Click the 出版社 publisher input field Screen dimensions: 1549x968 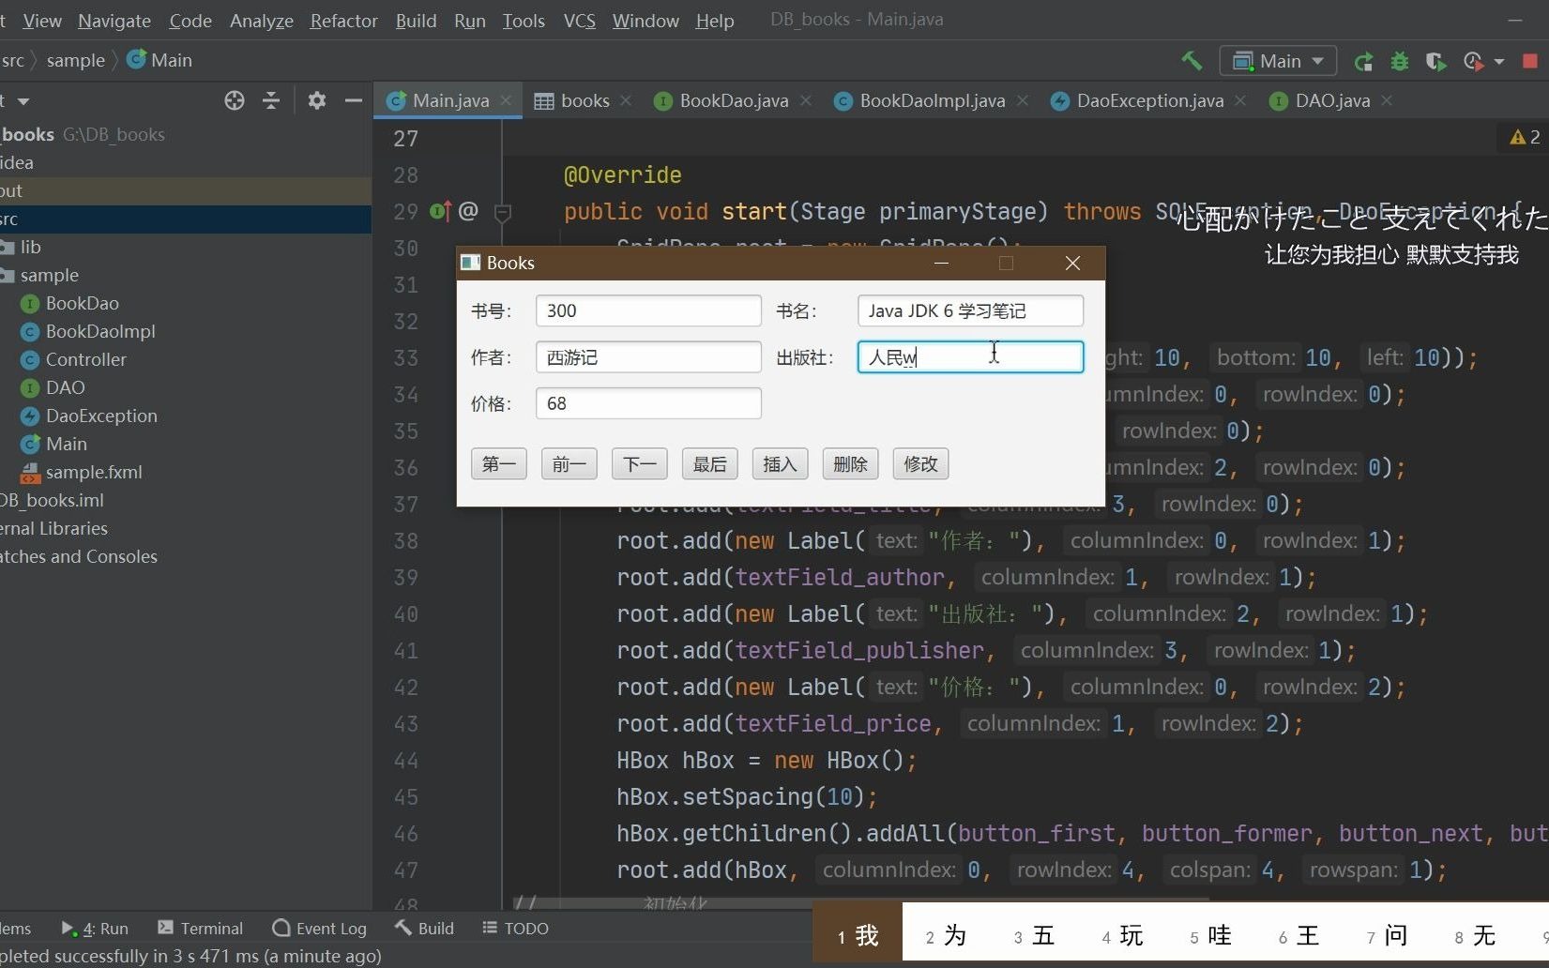pyautogui.click(x=970, y=357)
